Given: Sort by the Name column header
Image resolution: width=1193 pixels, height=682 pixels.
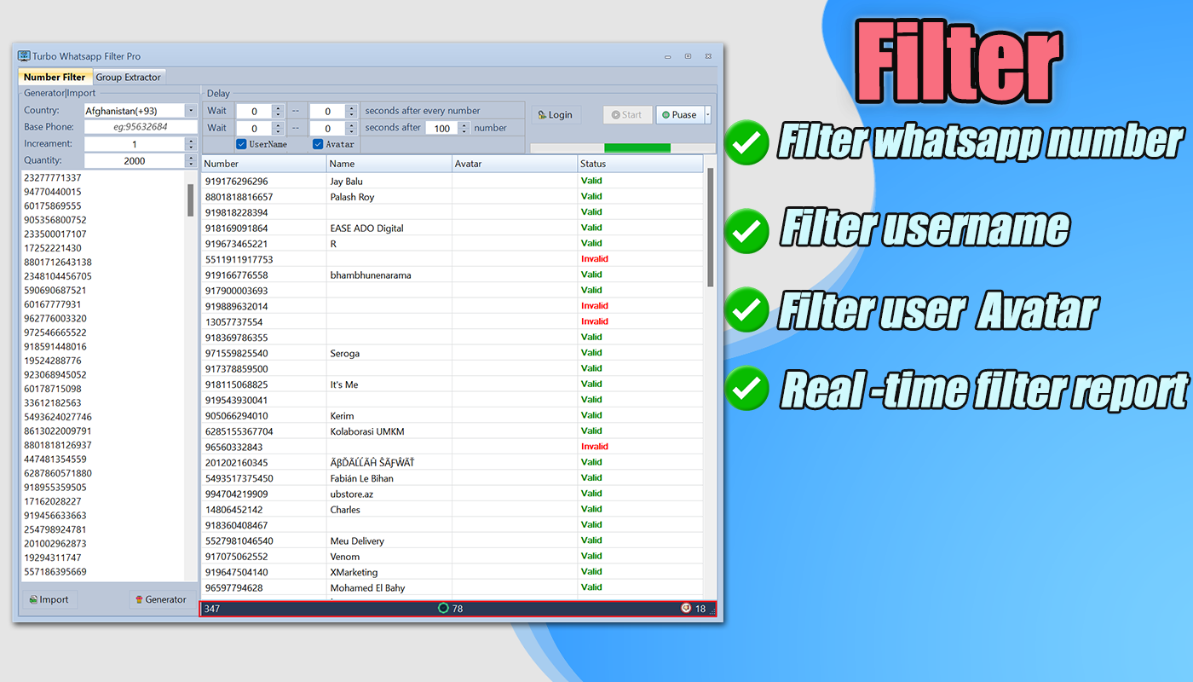Looking at the screenshot, I should (389, 164).
